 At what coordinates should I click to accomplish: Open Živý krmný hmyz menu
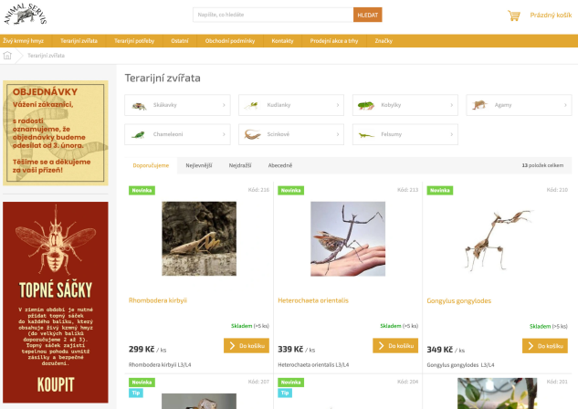[23, 41]
